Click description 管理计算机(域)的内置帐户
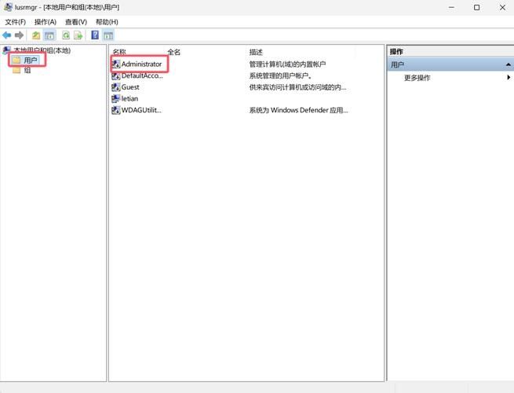Image resolution: width=514 pixels, height=393 pixels. (x=287, y=64)
